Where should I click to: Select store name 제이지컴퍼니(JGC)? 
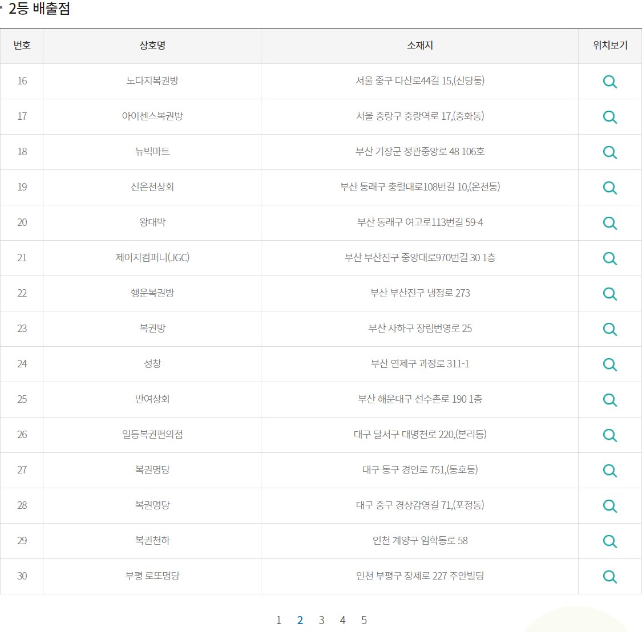click(152, 257)
